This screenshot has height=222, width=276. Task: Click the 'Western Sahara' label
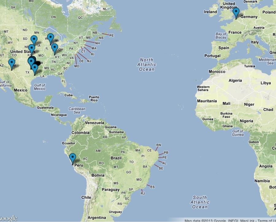click(x=203, y=89)
